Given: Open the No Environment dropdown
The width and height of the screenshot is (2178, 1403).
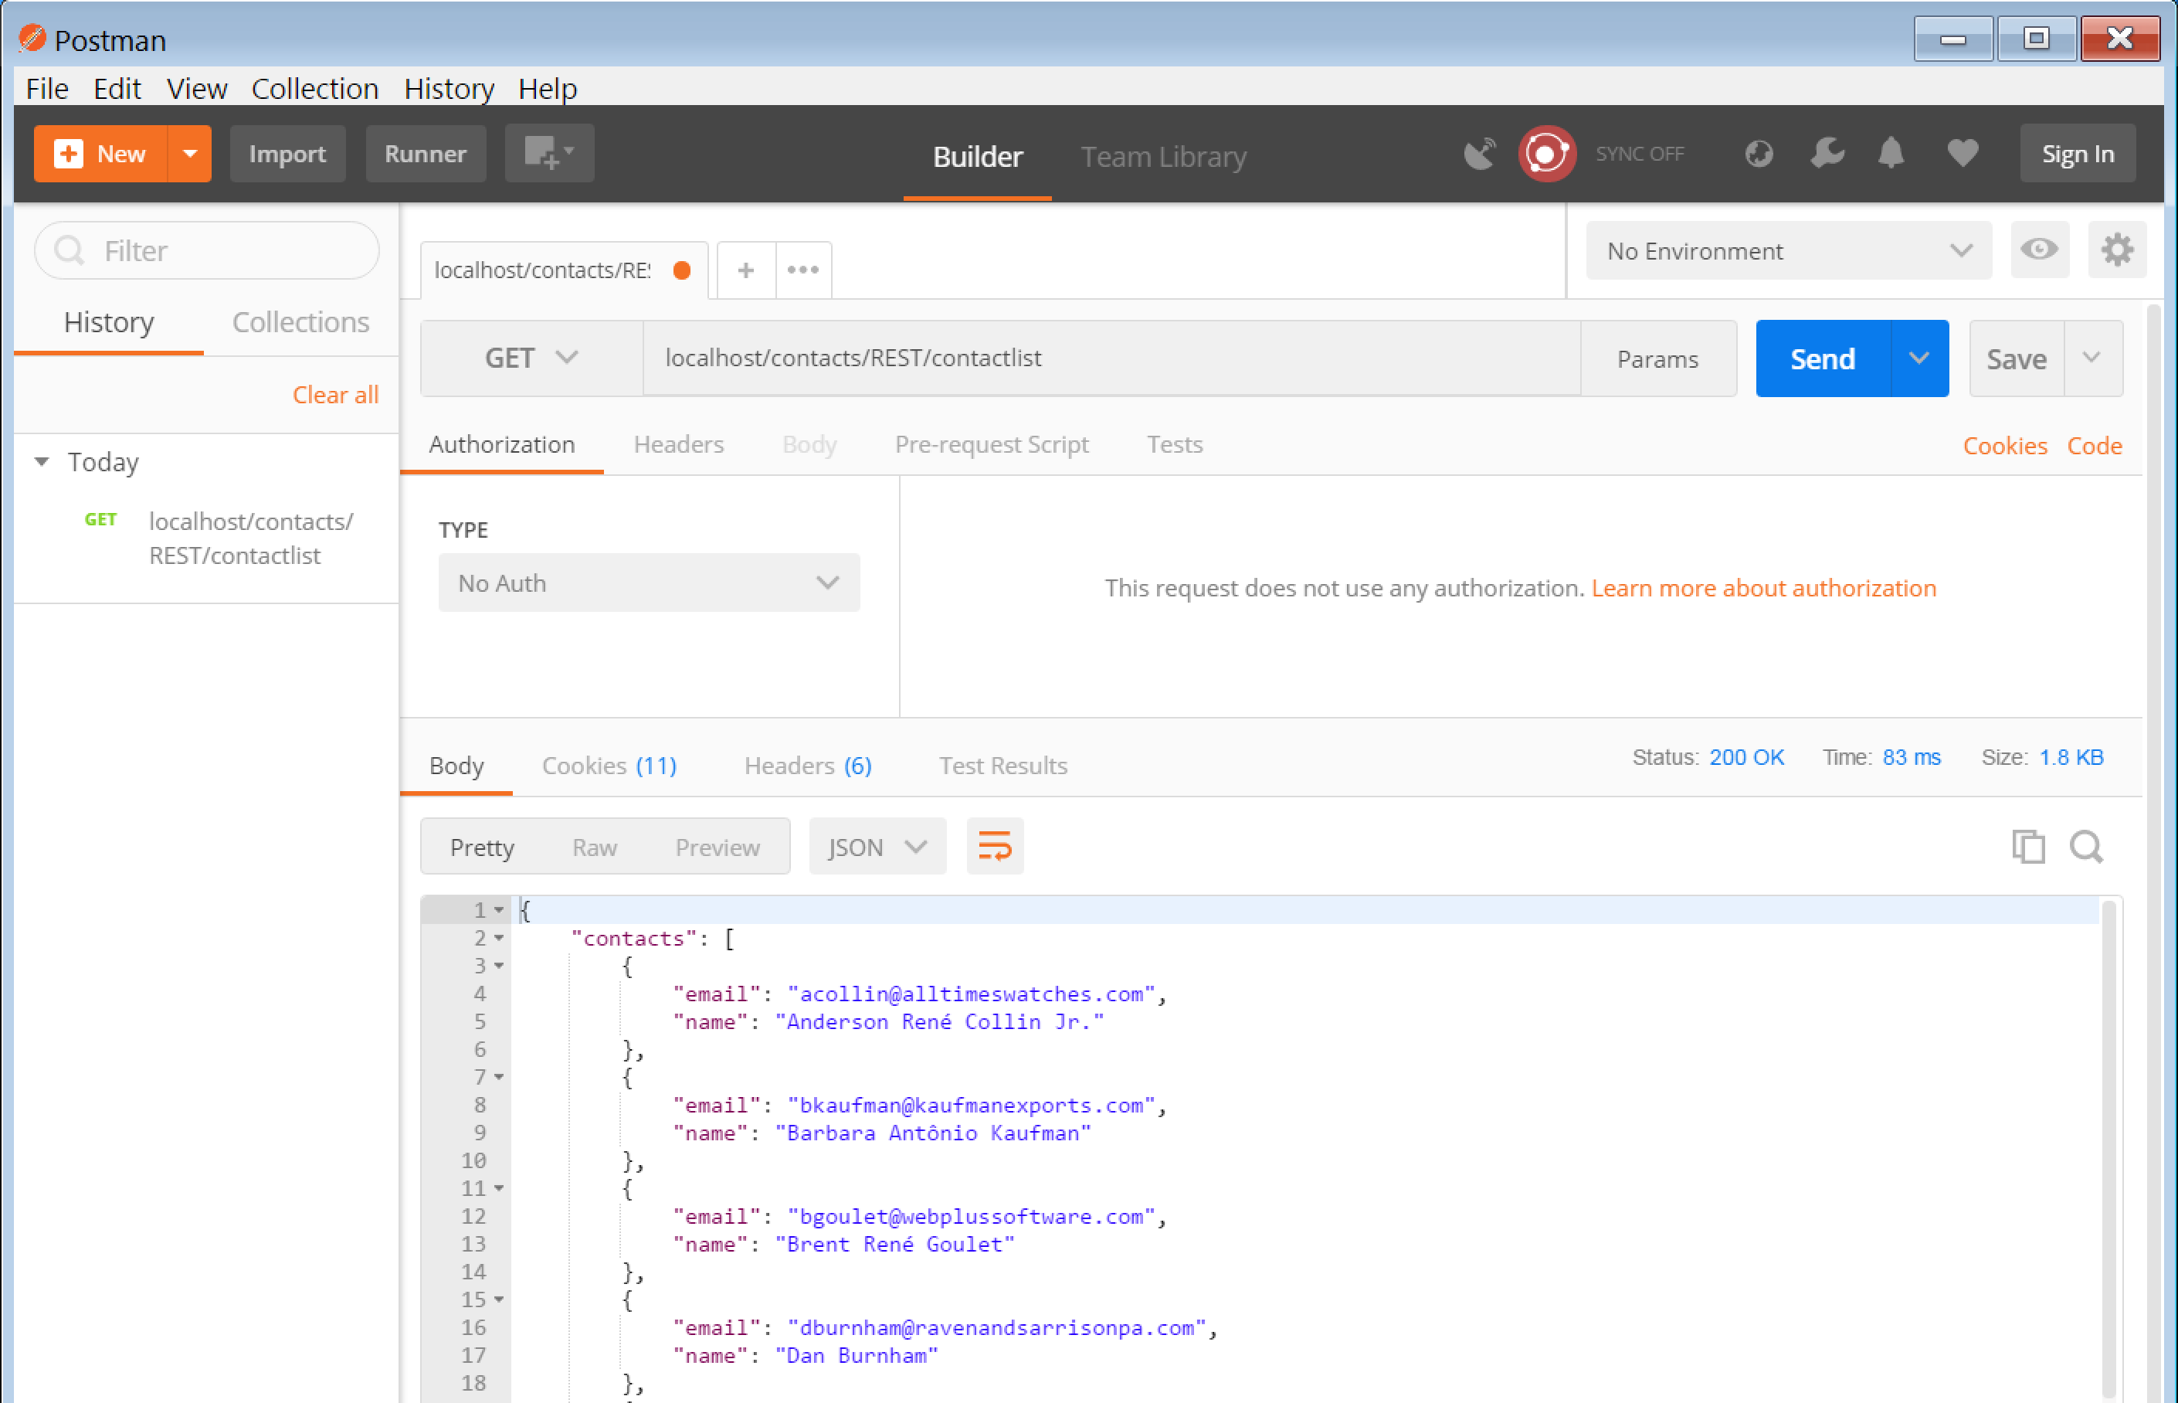Looking at the screenshot, I should 1788,250.
